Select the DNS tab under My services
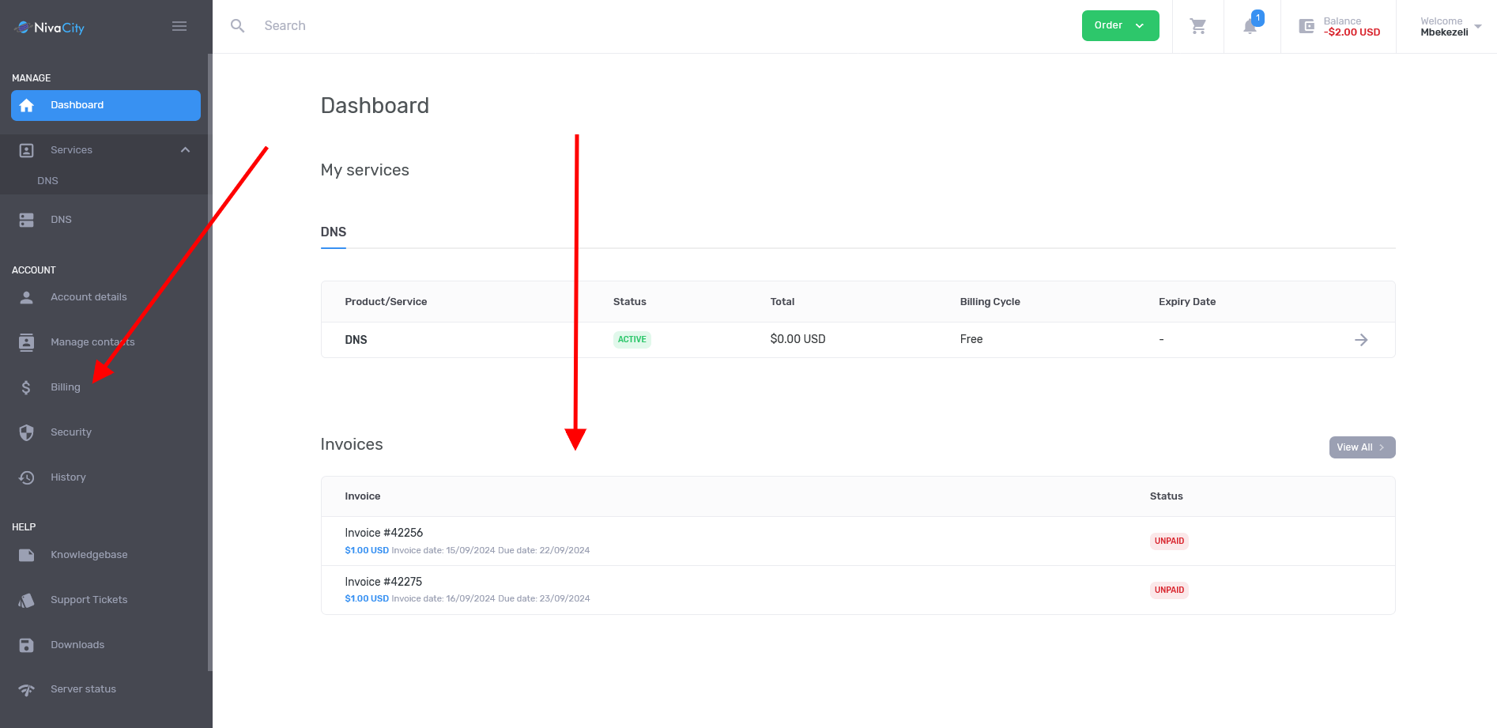The image size is (1497, 728). (x=334, y=232)
